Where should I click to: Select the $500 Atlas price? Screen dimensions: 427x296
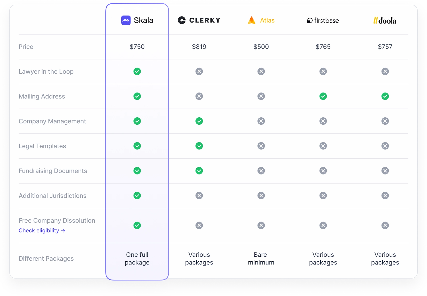[x=261, y=47]
